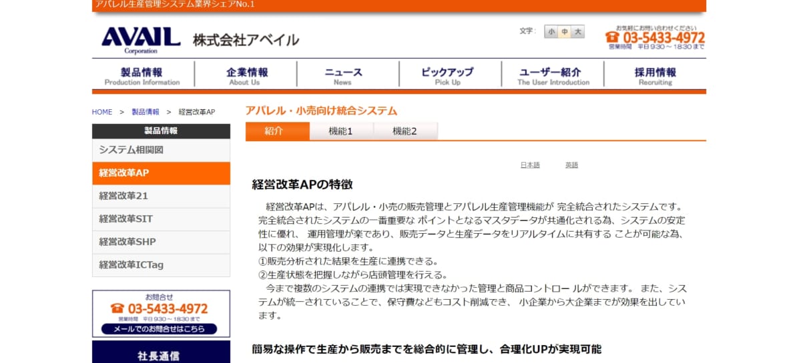801x363 pixels.
Task: Click the 株式会社アベイル company name
Action: click(x=246, y=40)
